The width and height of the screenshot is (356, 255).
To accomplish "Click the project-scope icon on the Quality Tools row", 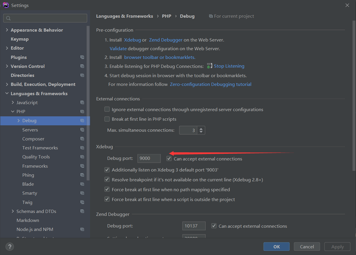I will (x=82, y=157).
